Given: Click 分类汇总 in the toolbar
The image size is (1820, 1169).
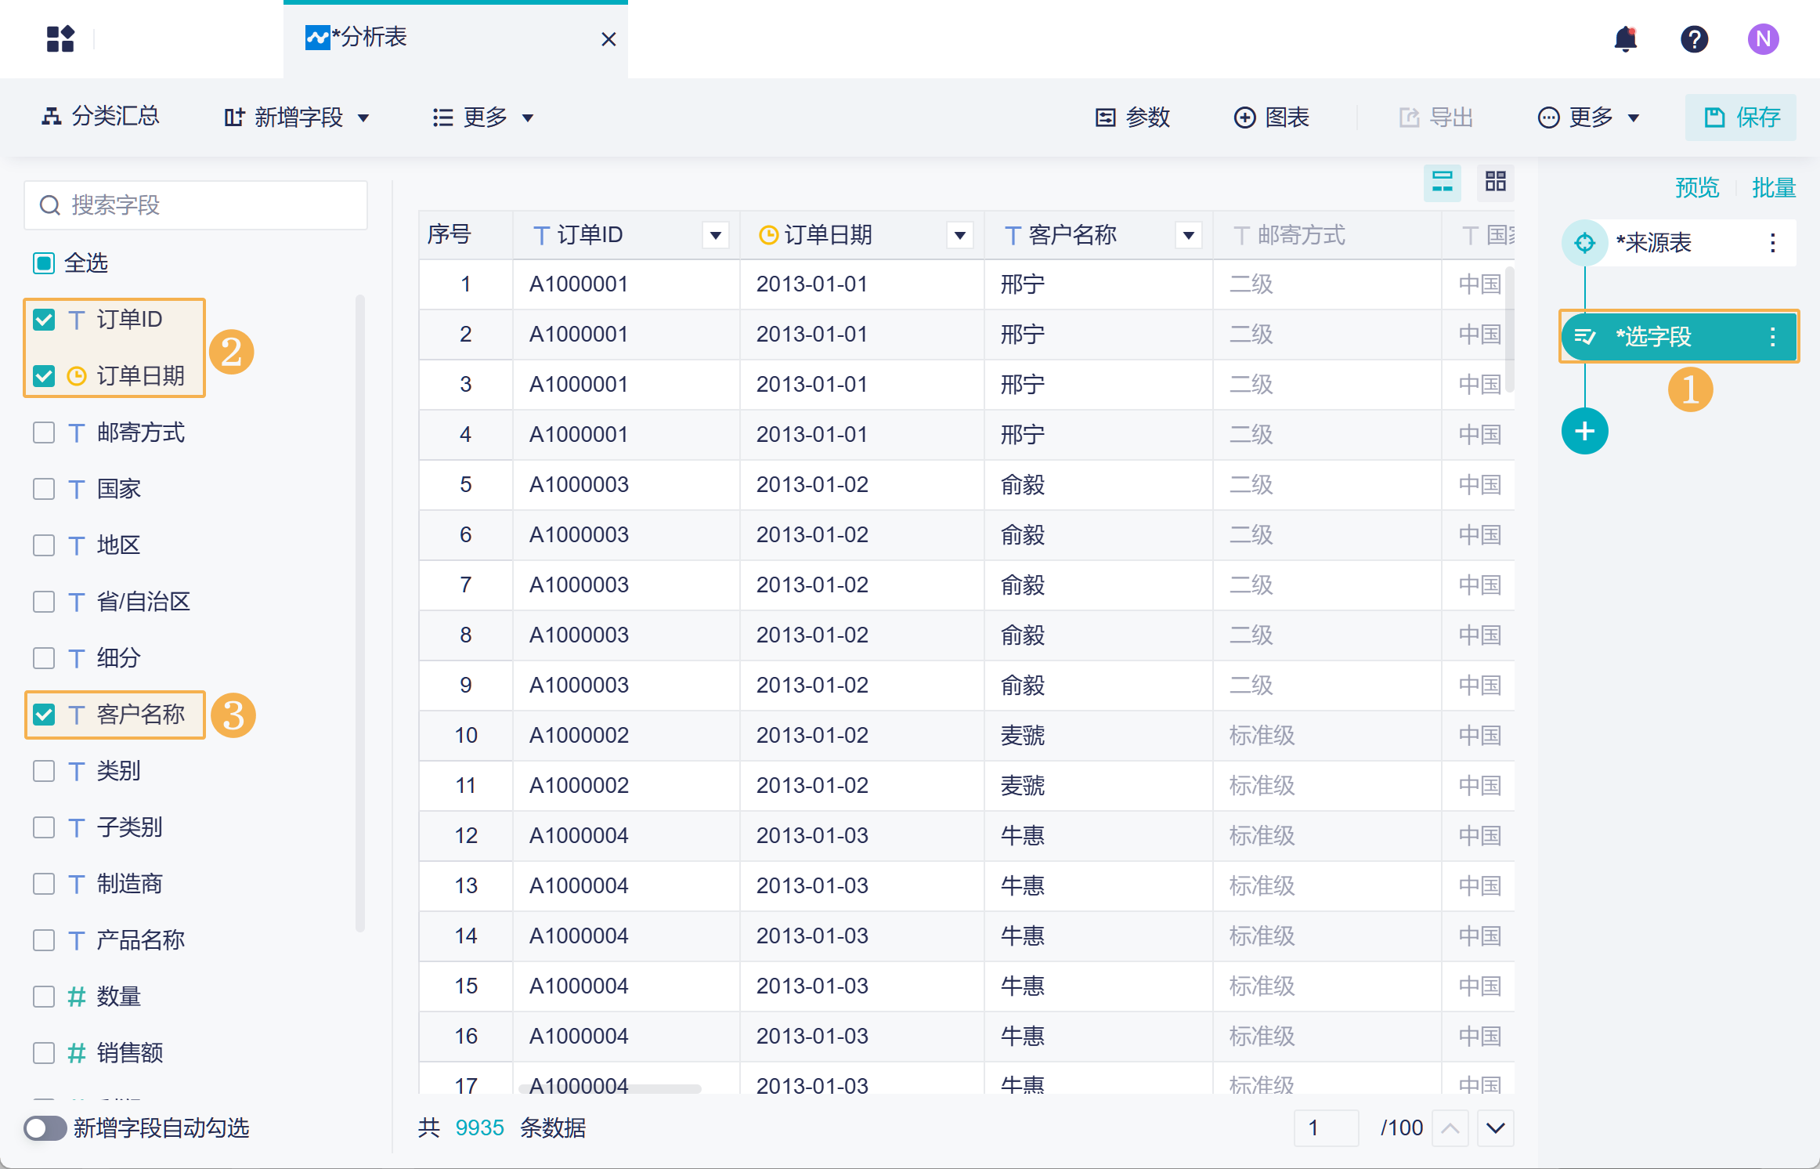Looking at the screenshot, I should tap(100, 117).
